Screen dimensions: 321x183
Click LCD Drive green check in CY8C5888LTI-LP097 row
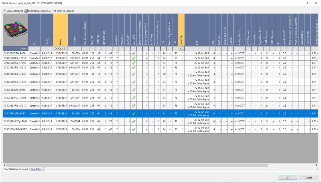click(x=133, y=113)
